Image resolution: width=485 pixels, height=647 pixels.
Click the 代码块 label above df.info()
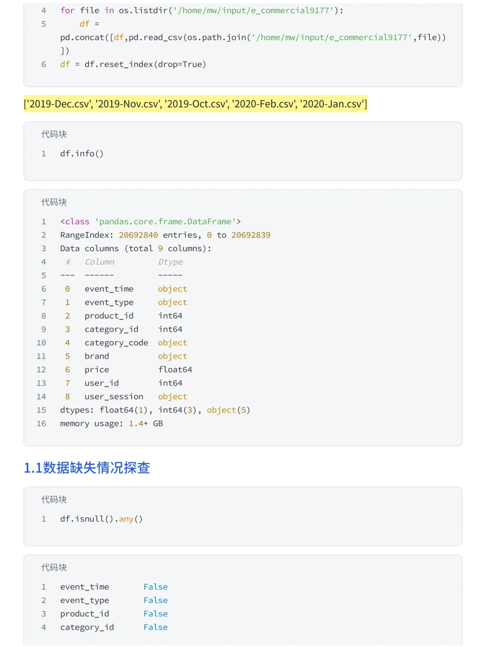click(54, 134)
